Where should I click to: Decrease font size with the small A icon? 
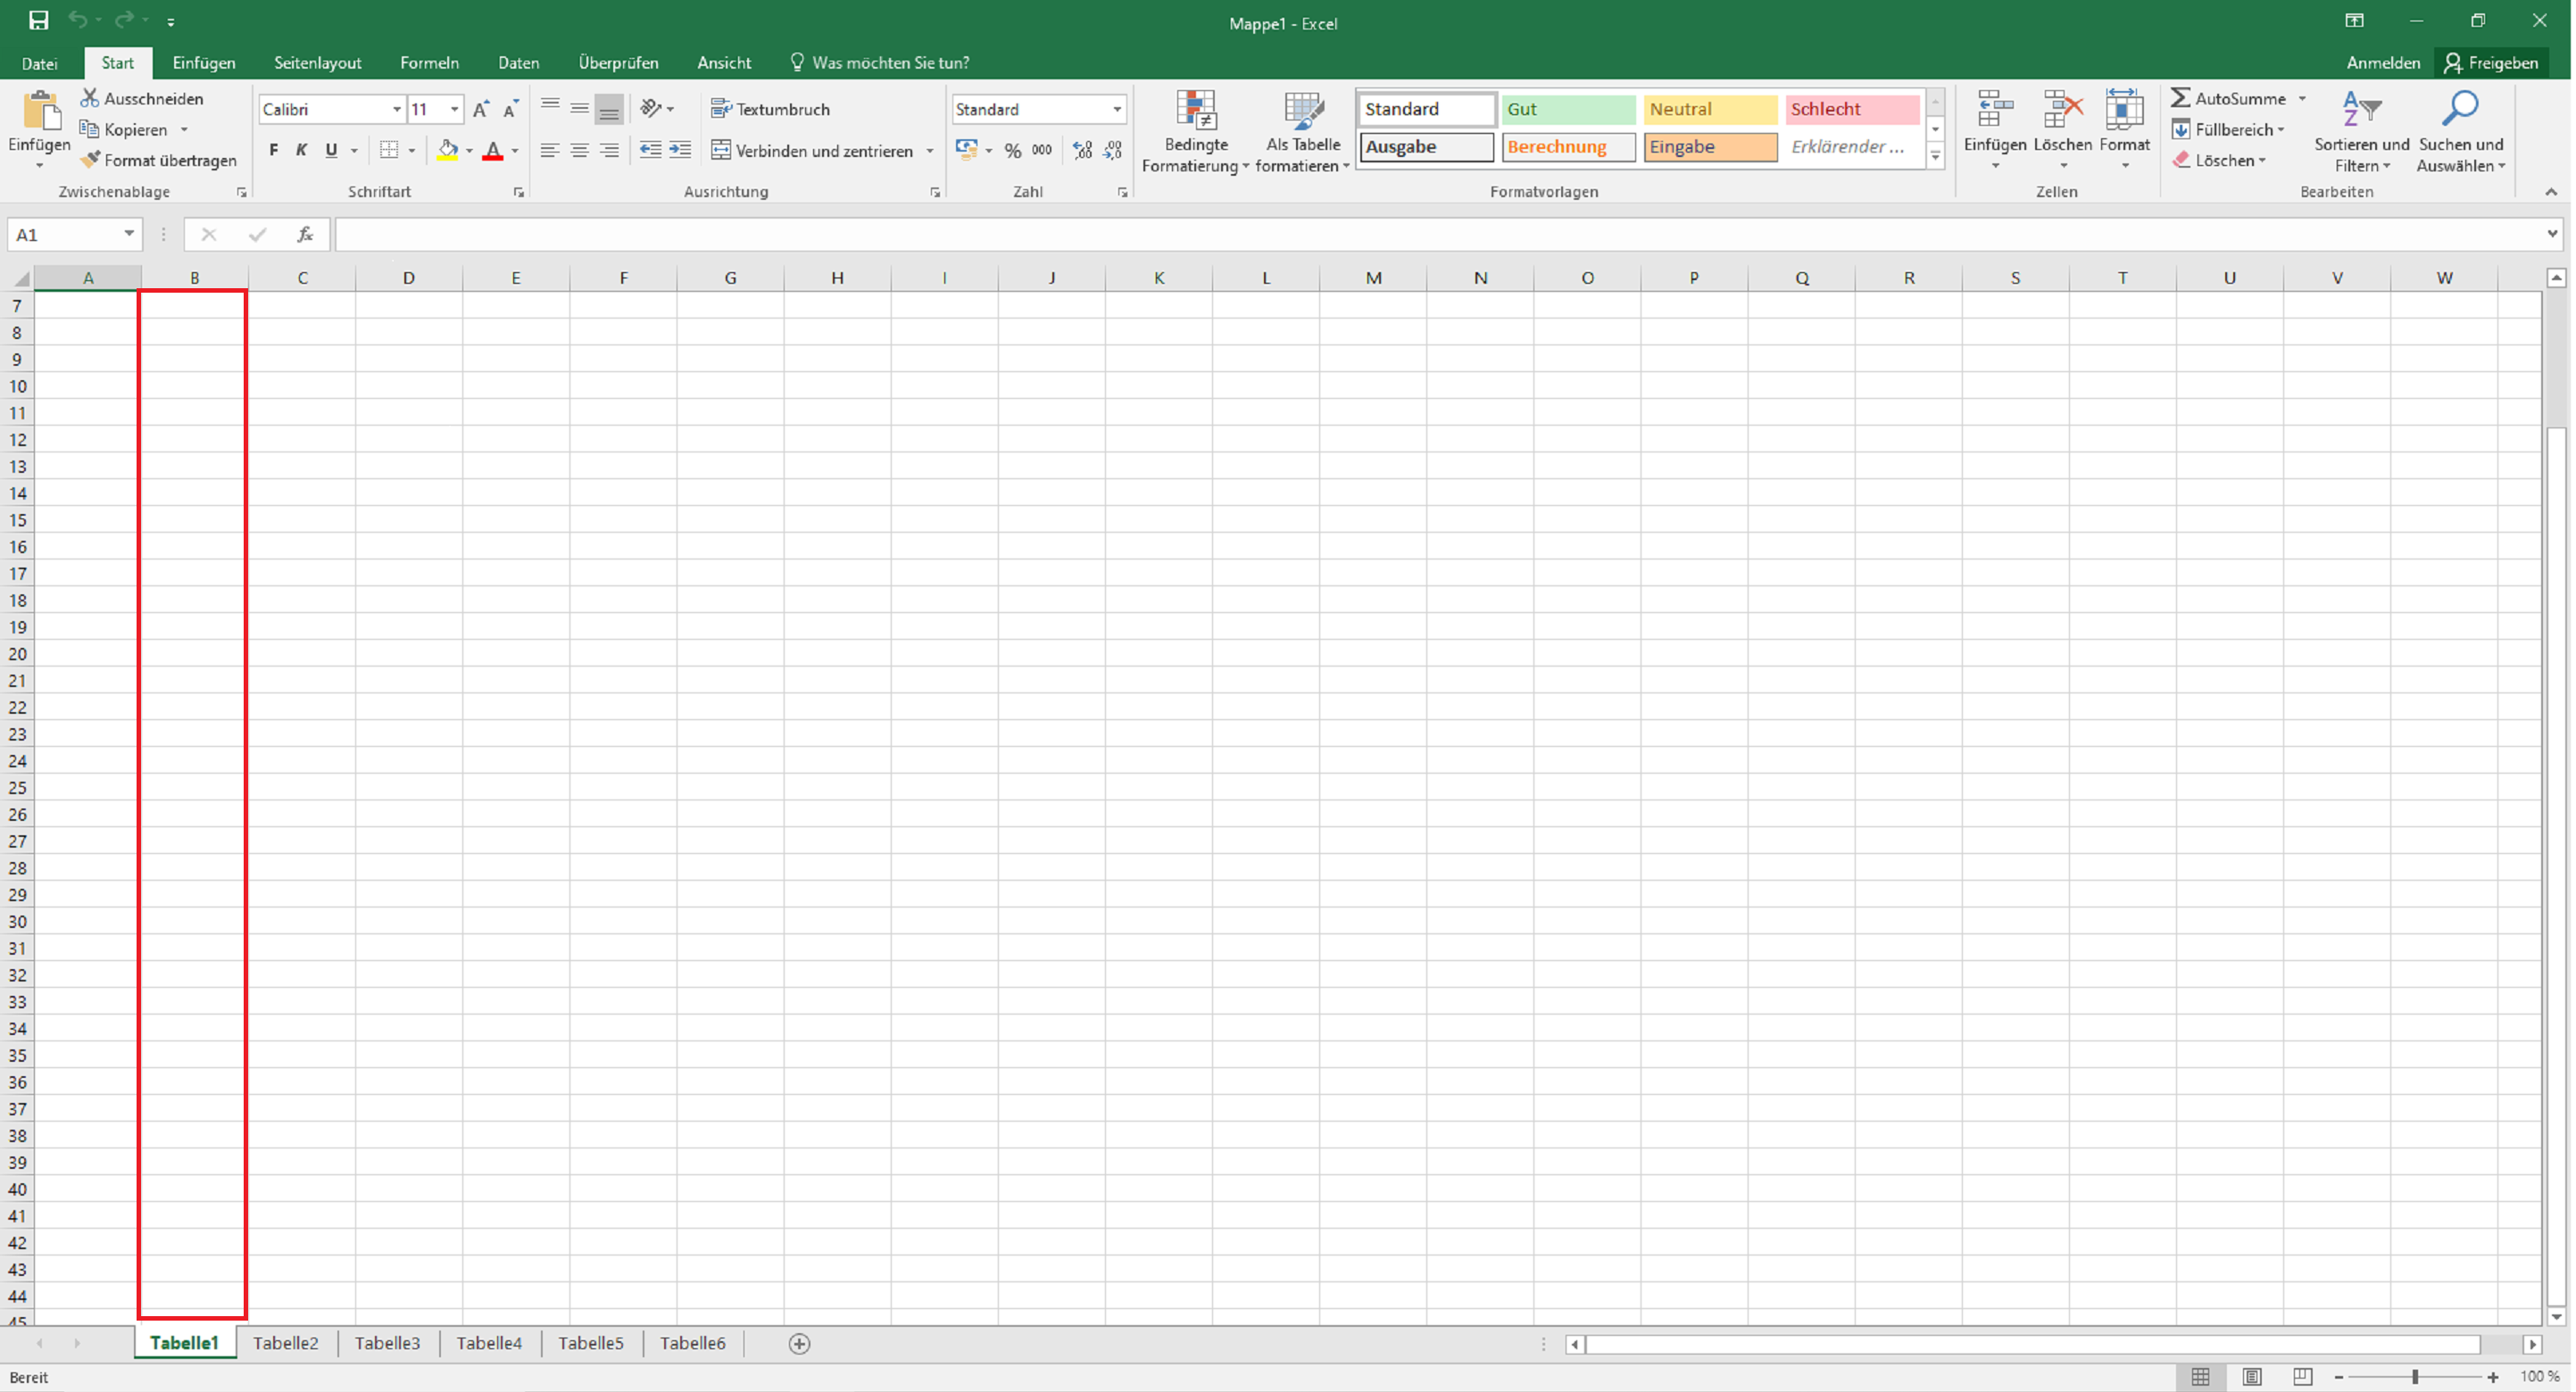point(510,109)
